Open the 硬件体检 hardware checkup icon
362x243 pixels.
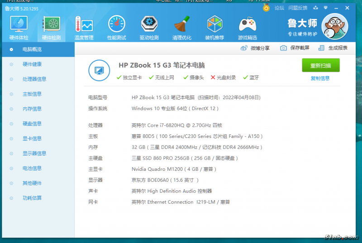[x=19, y=27]
